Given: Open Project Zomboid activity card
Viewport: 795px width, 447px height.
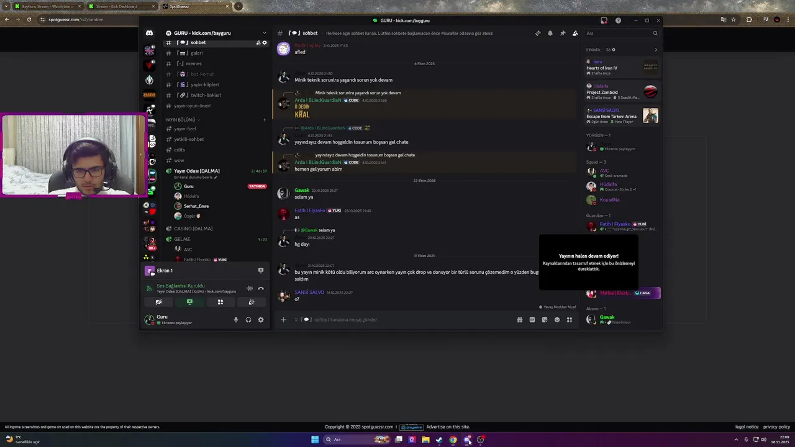Looking at the screenshot, I should click(622, 92).
